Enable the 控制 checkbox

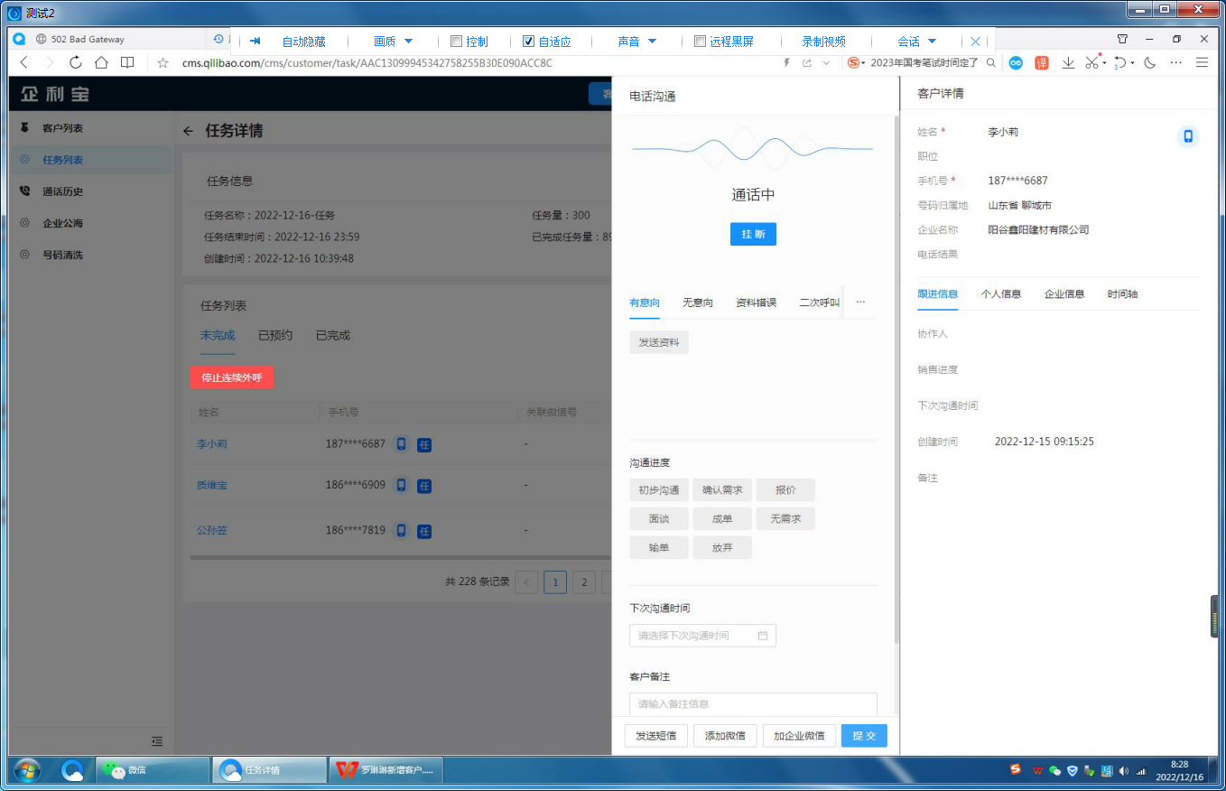click(456, 42)
